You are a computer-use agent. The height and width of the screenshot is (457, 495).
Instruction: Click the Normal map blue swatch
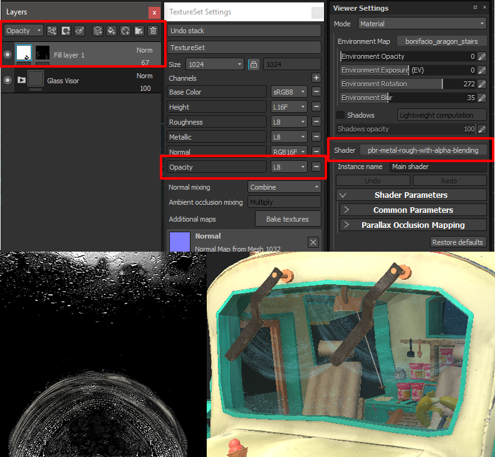[180, 242]
